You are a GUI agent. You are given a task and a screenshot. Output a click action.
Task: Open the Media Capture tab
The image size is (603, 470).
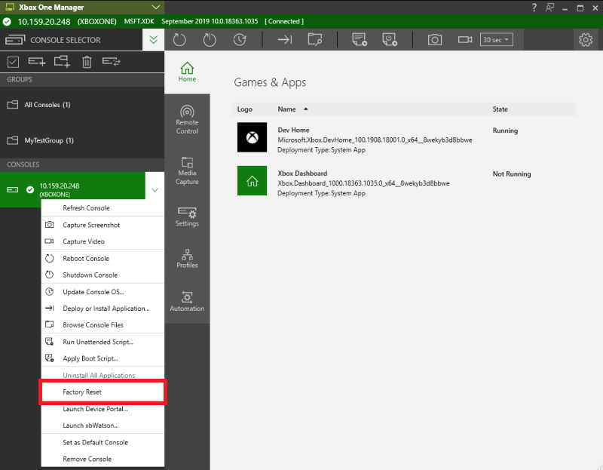pyautogui.click(x=187, y=171)
